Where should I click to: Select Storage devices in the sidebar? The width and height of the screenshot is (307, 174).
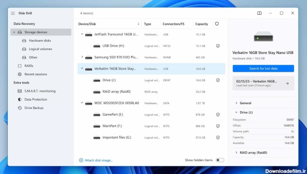41,32
